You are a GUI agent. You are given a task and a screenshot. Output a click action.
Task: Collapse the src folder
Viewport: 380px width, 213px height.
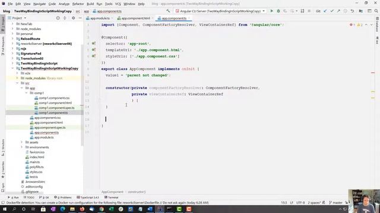click(x=17, y=83)
